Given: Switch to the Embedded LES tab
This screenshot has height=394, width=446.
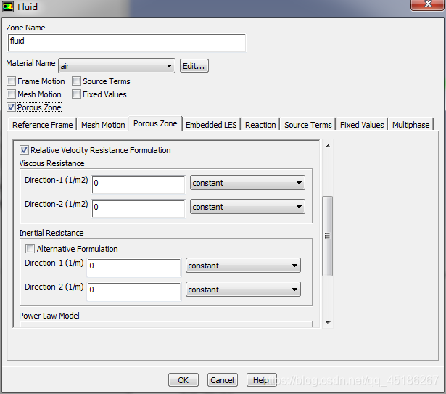Looking at the screenshot, I should [211, 125].
